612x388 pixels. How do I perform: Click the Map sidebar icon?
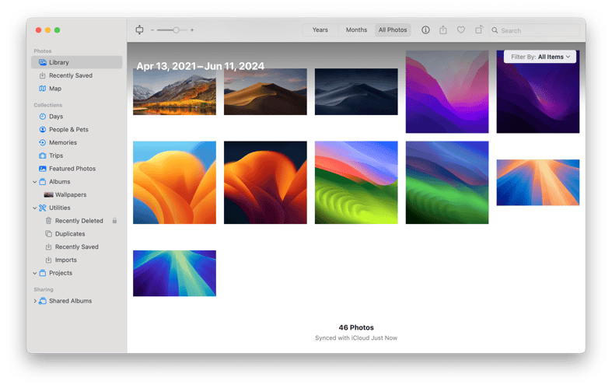pyautogui.click(x=43, y=89)
